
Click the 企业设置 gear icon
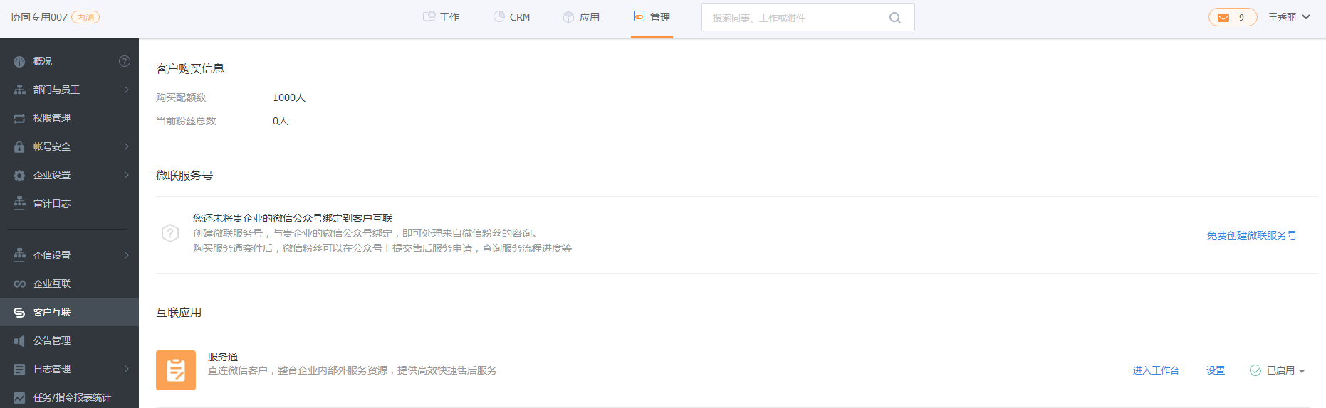[x=19, y=176]
